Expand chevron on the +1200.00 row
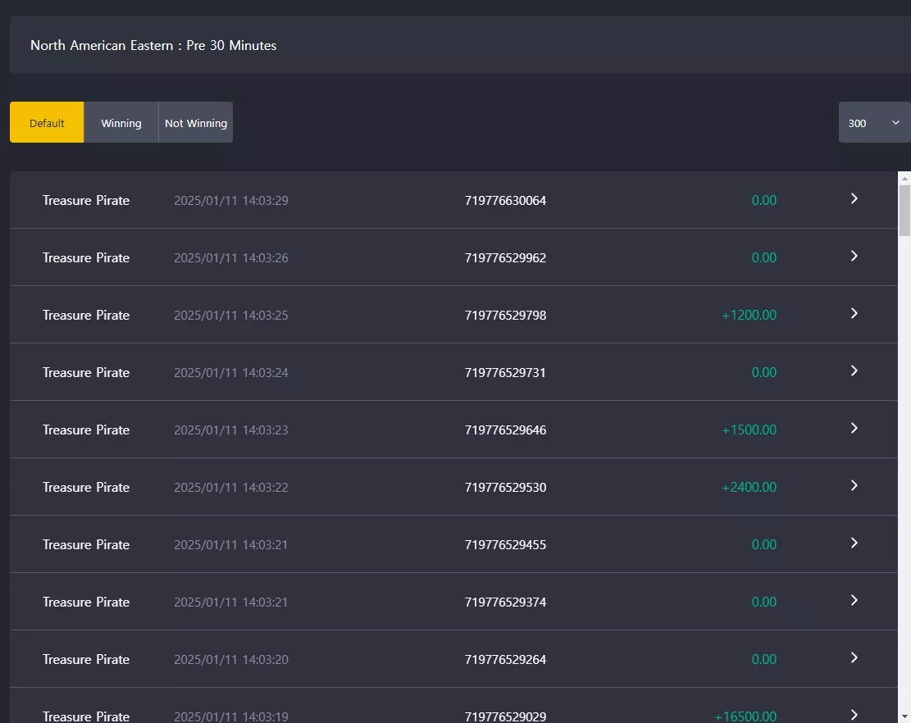 coord(854,314)
